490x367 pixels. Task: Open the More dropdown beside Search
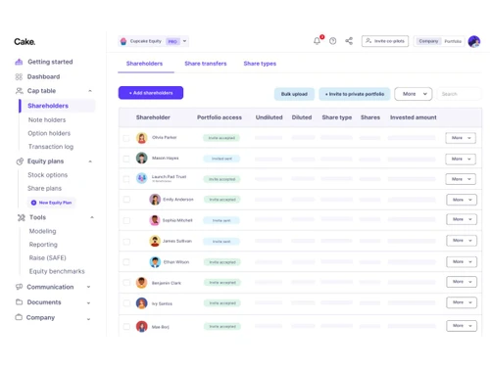point(414,94)
